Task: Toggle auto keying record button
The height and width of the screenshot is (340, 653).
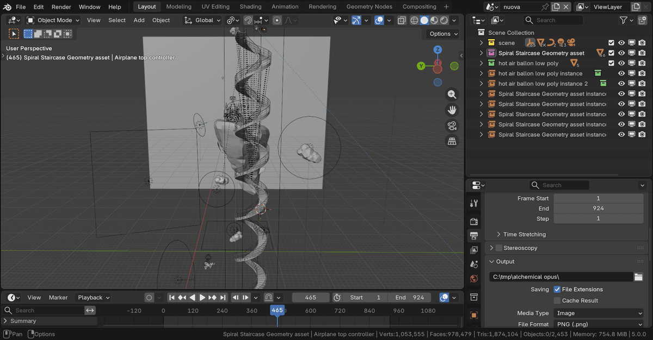Action: click(149, 298)
